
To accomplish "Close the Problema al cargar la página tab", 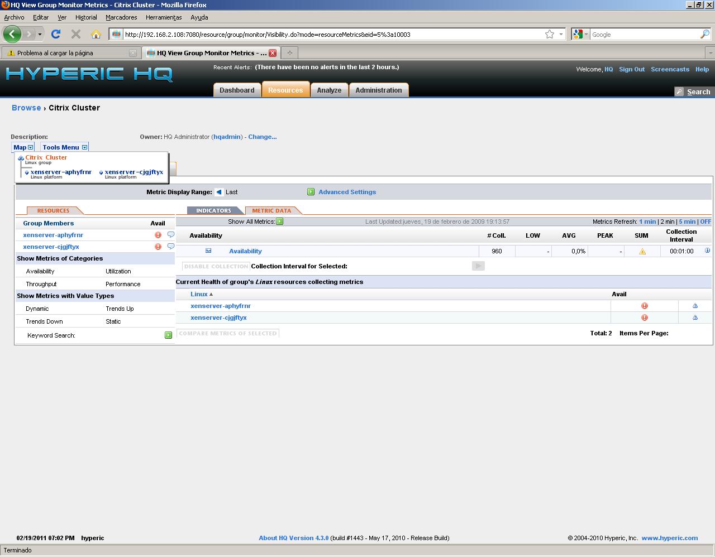I will (x=132, y=53).
